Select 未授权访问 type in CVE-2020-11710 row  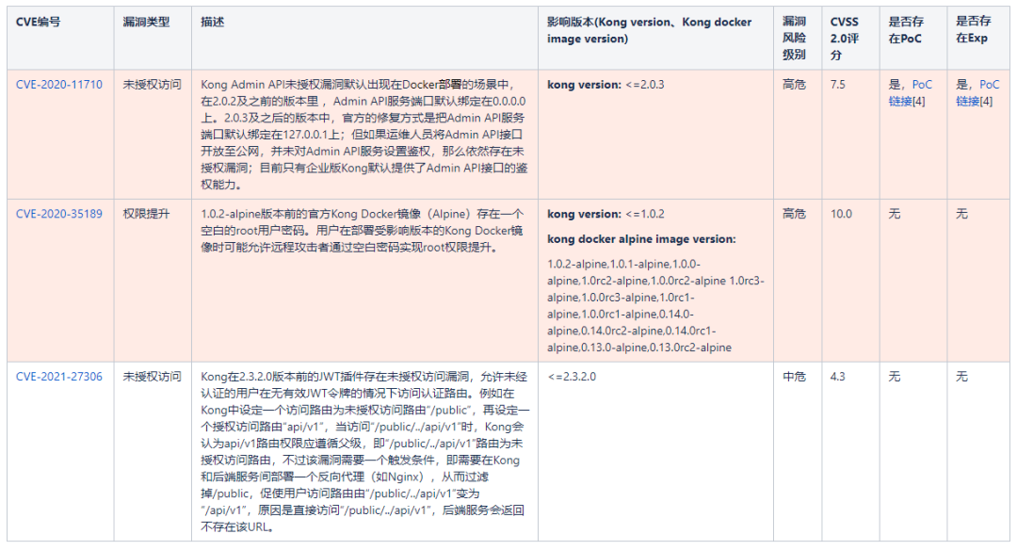pyautogui.click(x=153, y=85)
